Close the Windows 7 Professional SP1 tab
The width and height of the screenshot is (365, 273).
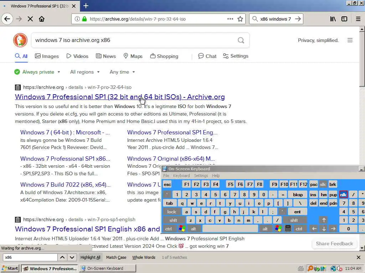[x=74, y=6]
